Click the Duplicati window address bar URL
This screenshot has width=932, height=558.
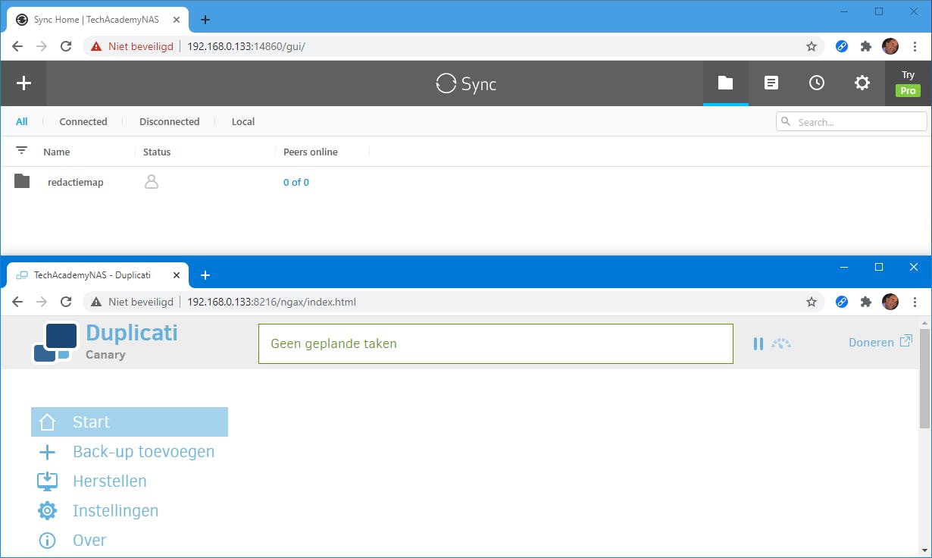pos(271,302)
